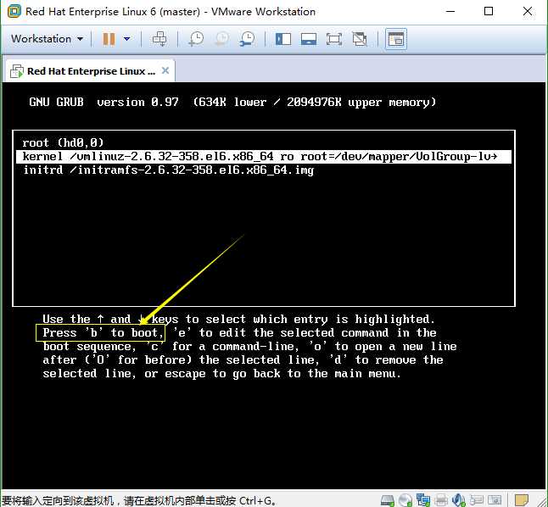The width and height of the screenshot is (548, 507).
Task: Toggle the console view button
Action: [396, 39]
